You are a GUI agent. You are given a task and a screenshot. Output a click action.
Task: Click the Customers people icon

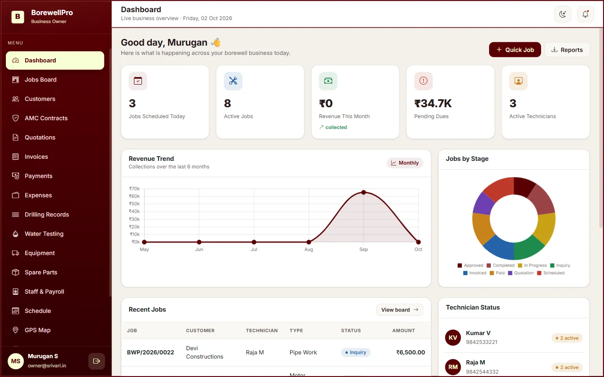[x=16, y=99]
